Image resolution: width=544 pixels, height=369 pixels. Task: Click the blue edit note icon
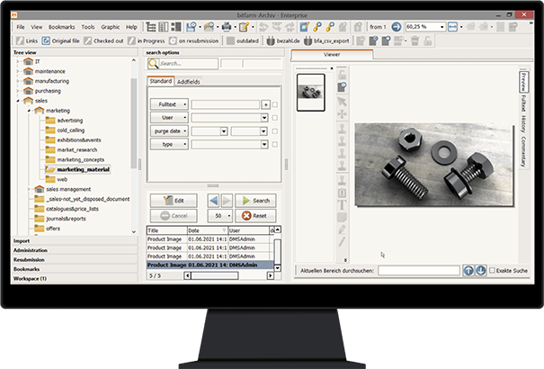pyautogui.click(x=304, y=27)
